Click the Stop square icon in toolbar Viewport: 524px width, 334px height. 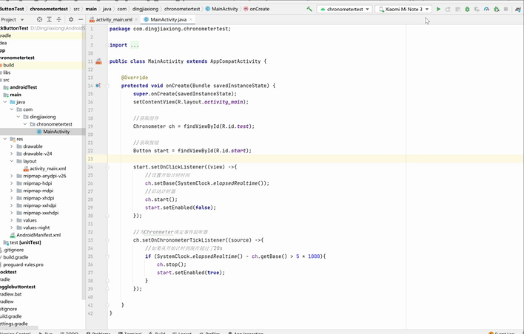click(506, 10)
